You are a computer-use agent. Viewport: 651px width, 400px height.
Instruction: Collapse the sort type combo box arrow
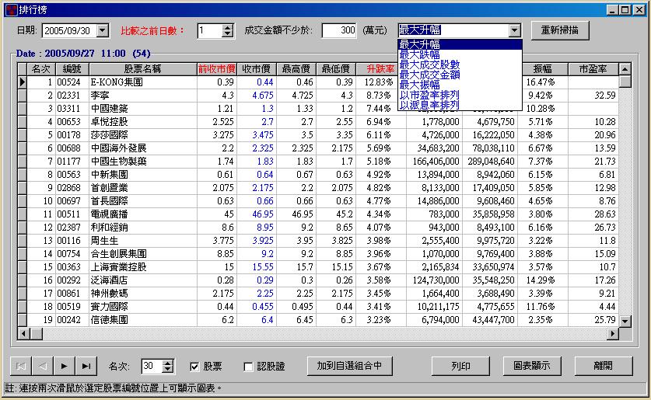pos(514,30)
